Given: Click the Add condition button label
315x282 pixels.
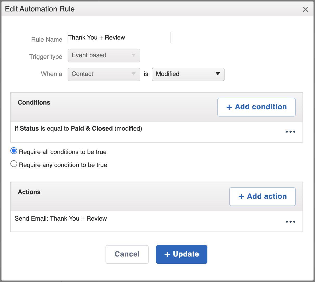Looking at the screenshot, I should click(x=261, y=107).
